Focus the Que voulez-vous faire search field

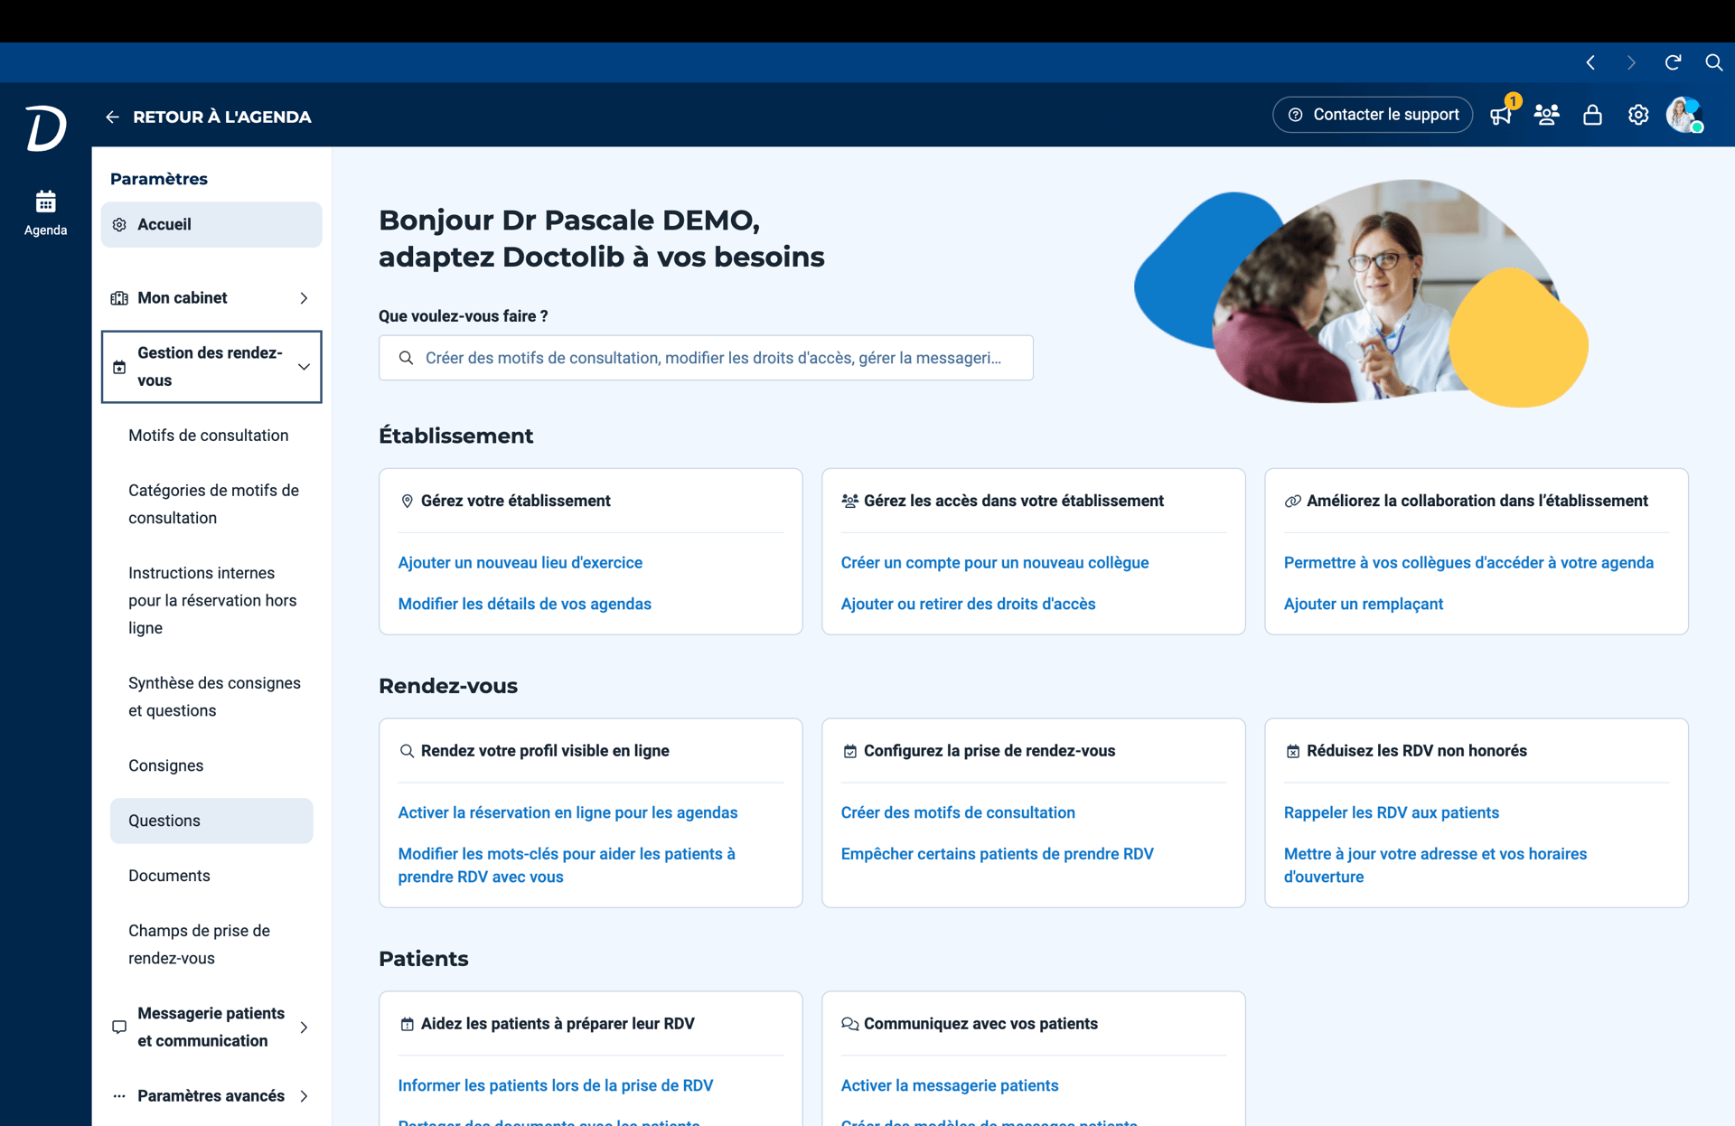[x=706, y=358]
